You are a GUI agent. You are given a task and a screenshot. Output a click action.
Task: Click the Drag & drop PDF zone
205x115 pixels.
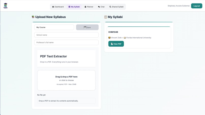(x=66, y=80)
